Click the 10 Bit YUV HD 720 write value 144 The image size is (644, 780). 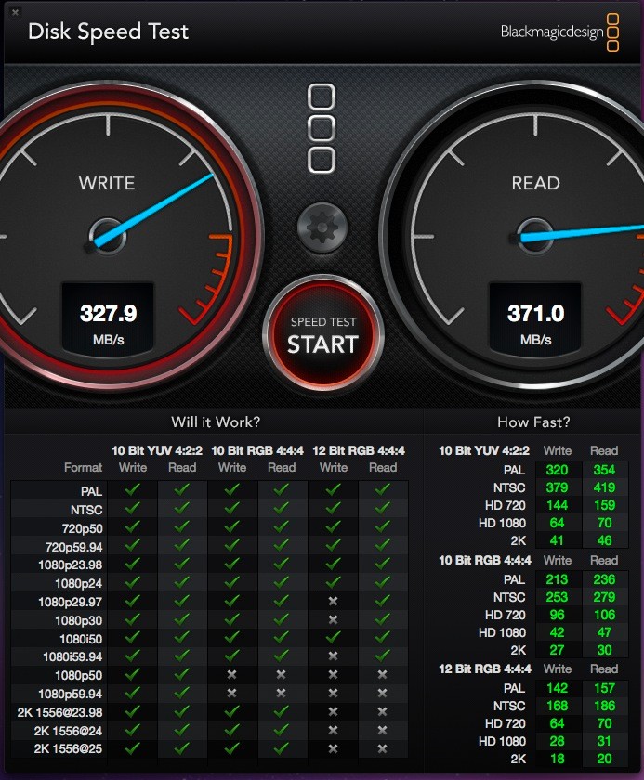pyautogui.click(x=557, y=505)
